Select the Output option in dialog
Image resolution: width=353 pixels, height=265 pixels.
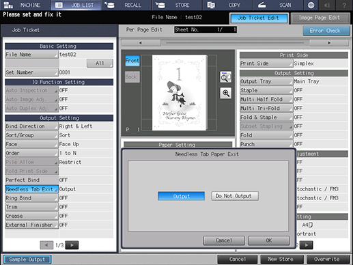[182, 196]
